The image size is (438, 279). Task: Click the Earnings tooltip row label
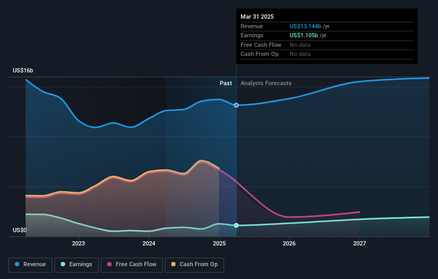tap(252, 35)
